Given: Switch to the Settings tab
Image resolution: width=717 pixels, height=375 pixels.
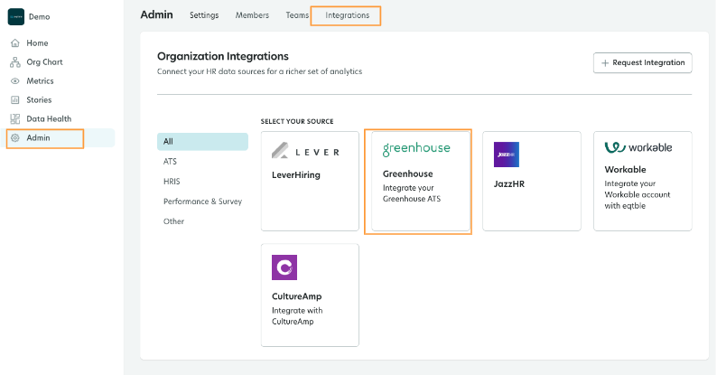Looking at the screenshot, I should click(x=204, y=15).
